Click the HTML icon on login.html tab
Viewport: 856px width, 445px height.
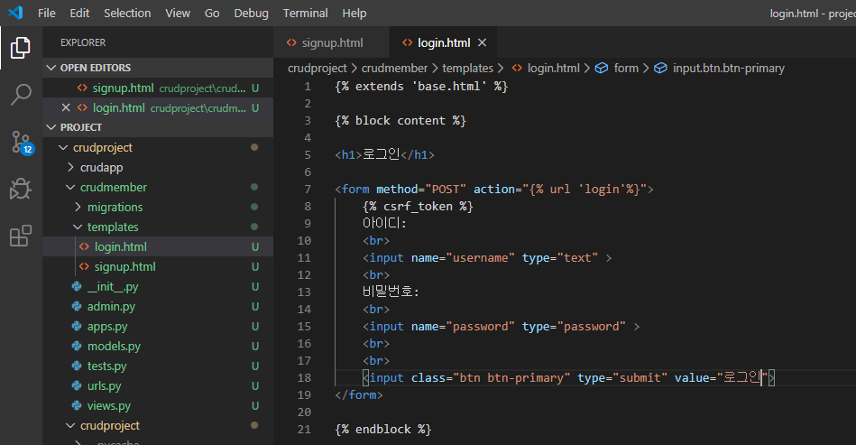[x=408, y=42]
